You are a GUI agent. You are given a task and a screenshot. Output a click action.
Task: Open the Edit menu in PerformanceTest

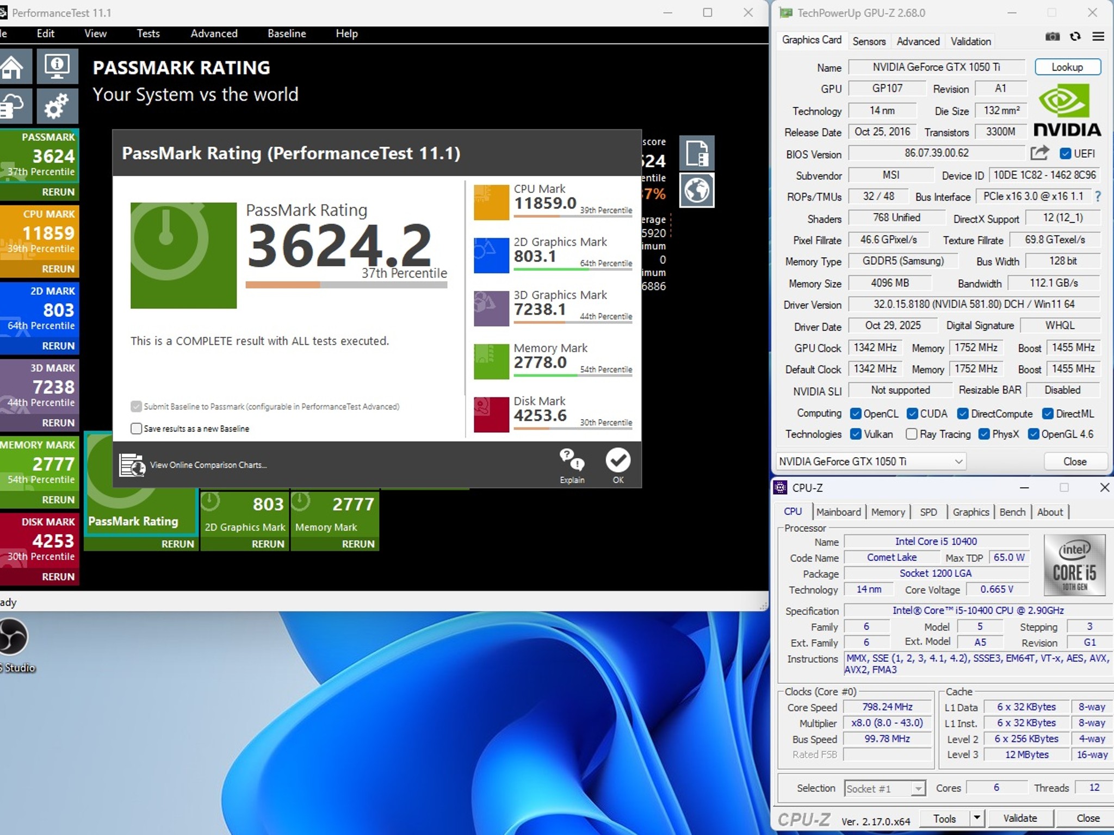click(x=46, y=34)
